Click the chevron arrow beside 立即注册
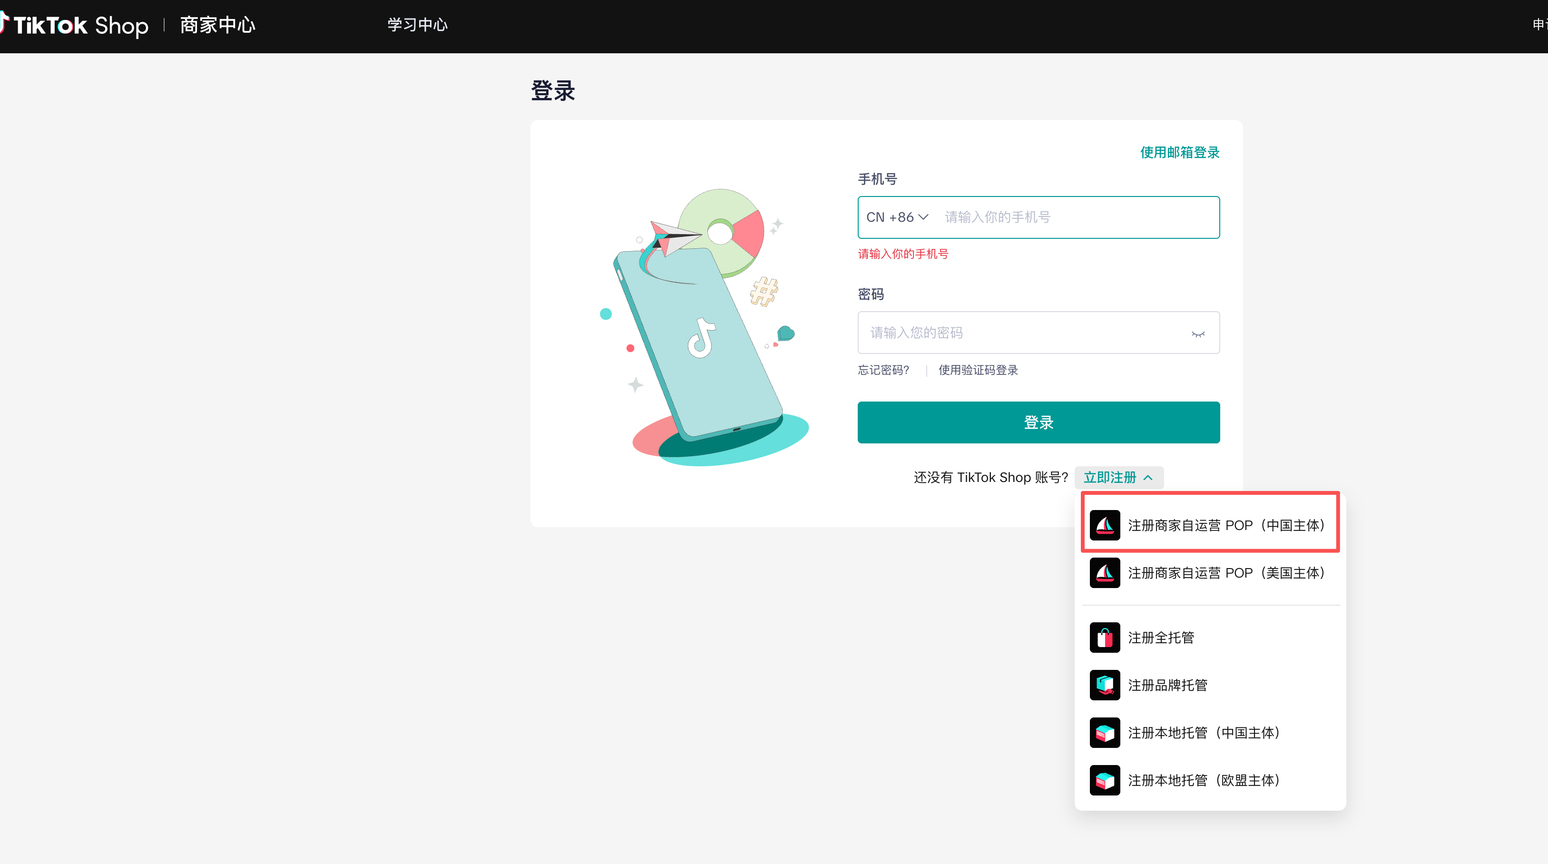This screenshot has width=1548, height=864. click(x=1148, y=478)
